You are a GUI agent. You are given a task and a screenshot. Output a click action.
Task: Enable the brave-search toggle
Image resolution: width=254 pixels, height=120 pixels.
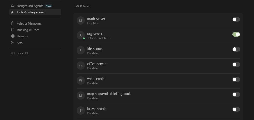pos(236,109)
